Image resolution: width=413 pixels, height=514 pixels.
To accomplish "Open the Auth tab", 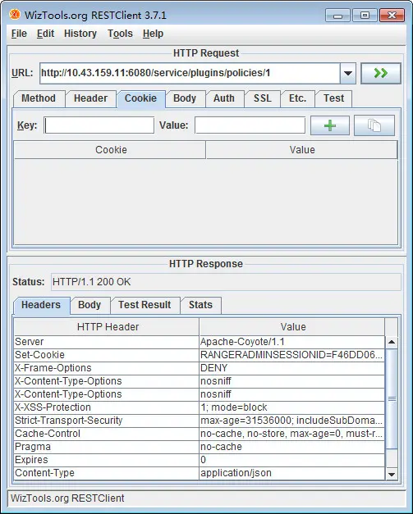I will point(224,98).
